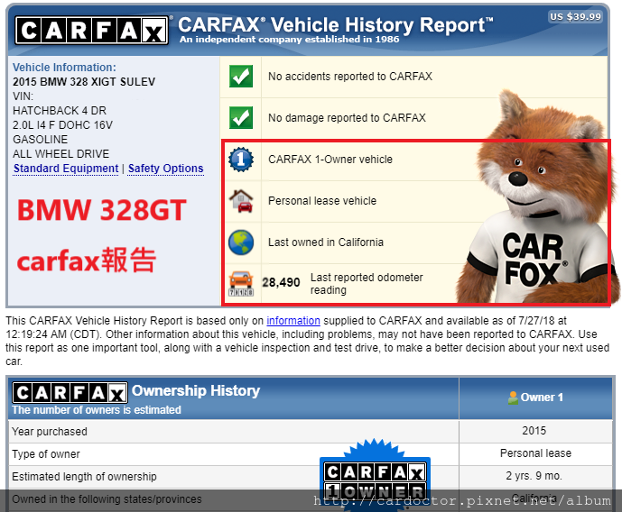Click the house and car personal lease icon
The image size is (622, 512).
(x=241, y=201)
